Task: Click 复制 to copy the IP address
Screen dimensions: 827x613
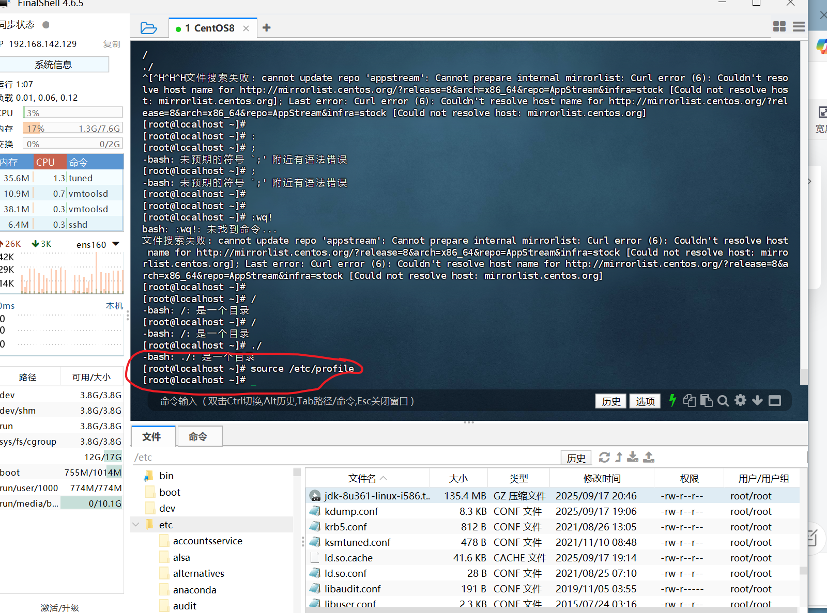Action: click(112, 44)
